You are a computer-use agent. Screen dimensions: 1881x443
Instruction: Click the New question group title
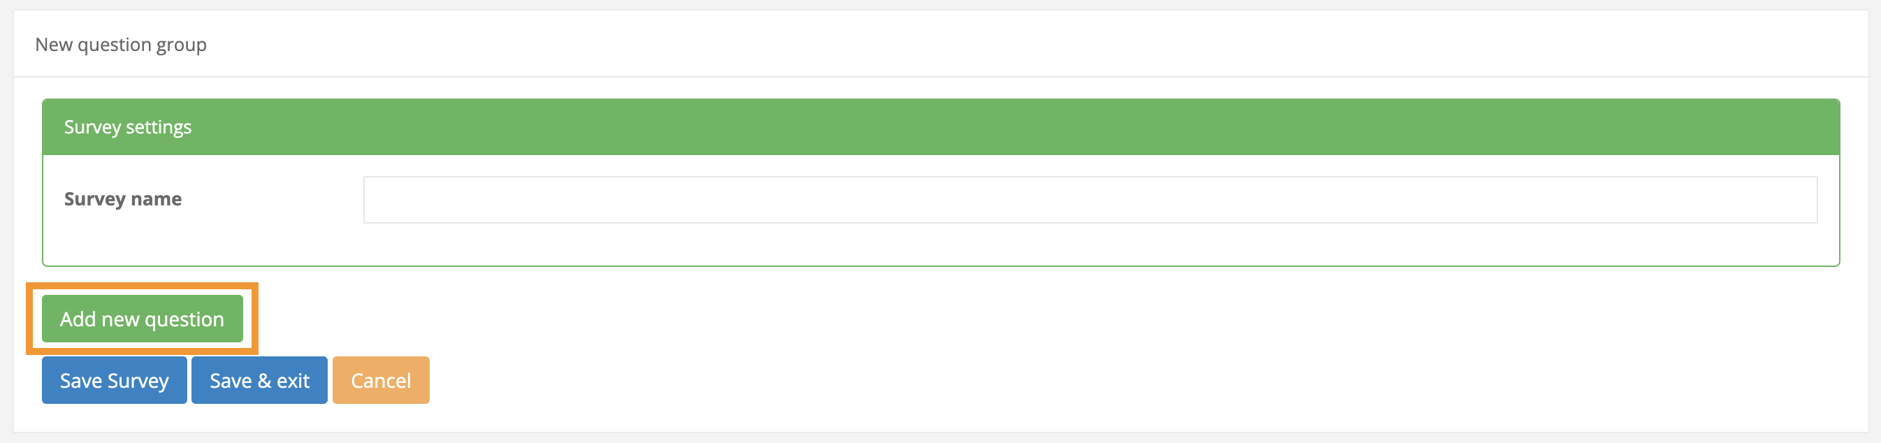(120, 45)
